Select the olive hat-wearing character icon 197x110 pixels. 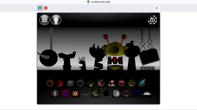tap(96, 93)
